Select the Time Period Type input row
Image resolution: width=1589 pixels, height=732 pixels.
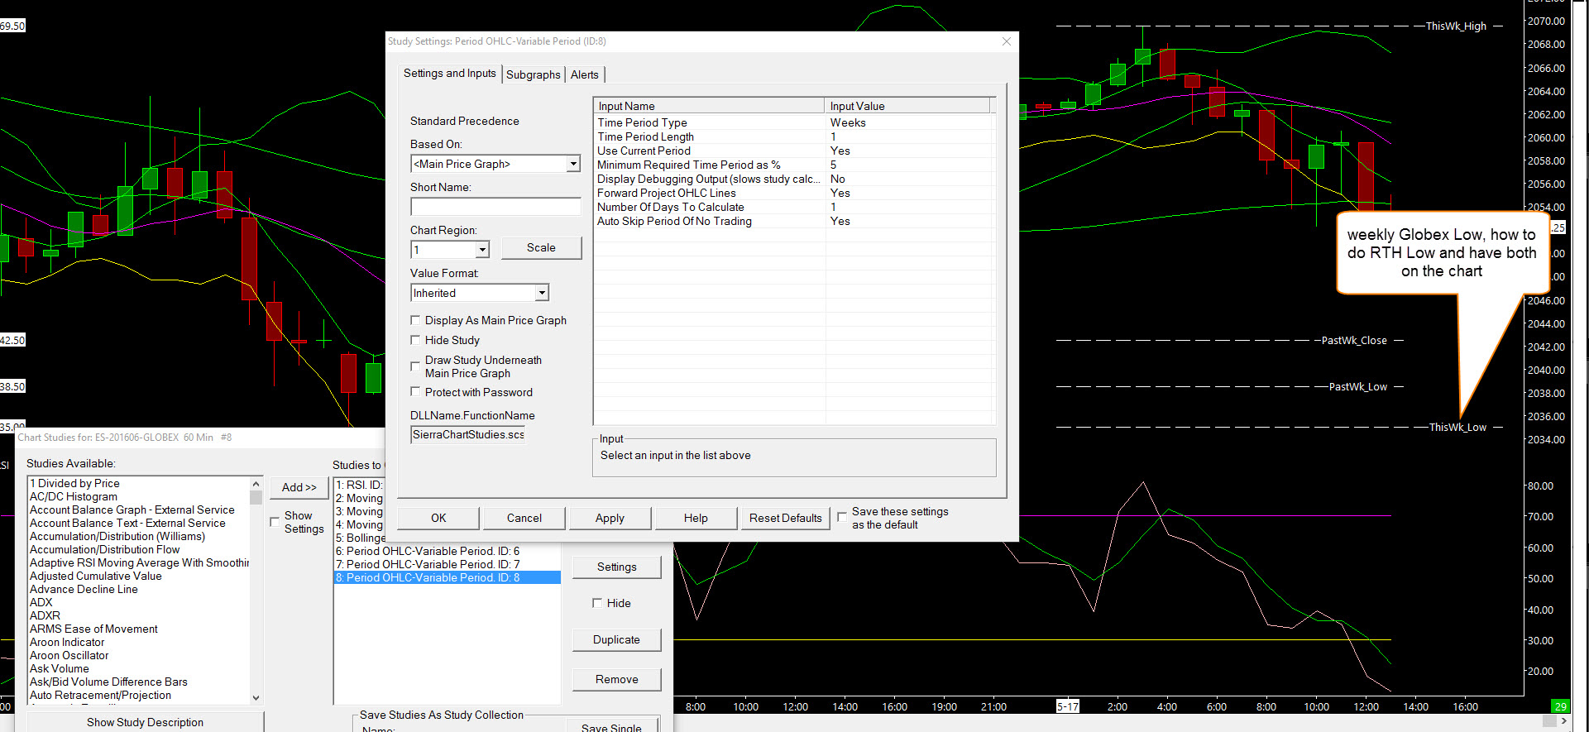710,122
